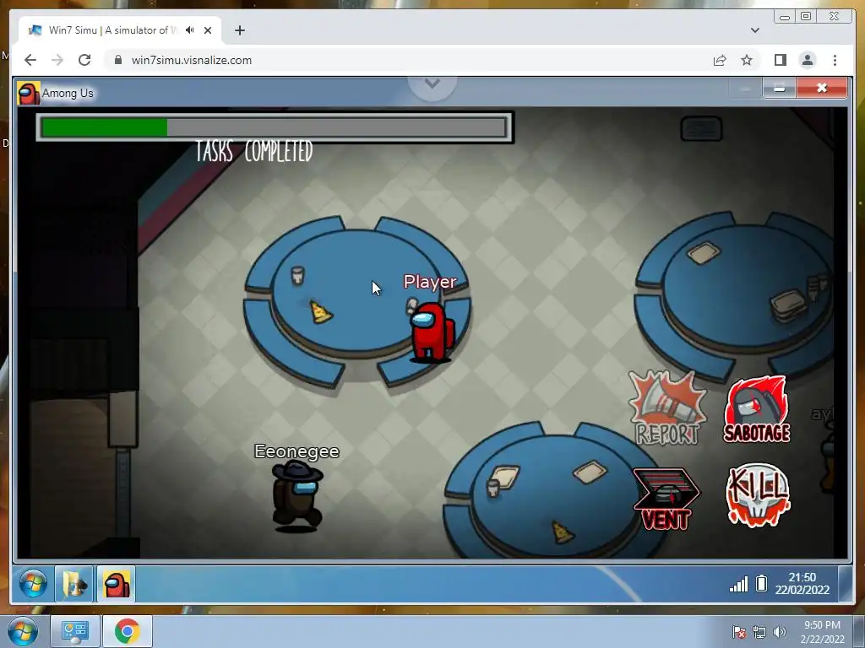Screen dimensions: 865x648
Task: Bookmark this page with the star
Action: (747, 60)
